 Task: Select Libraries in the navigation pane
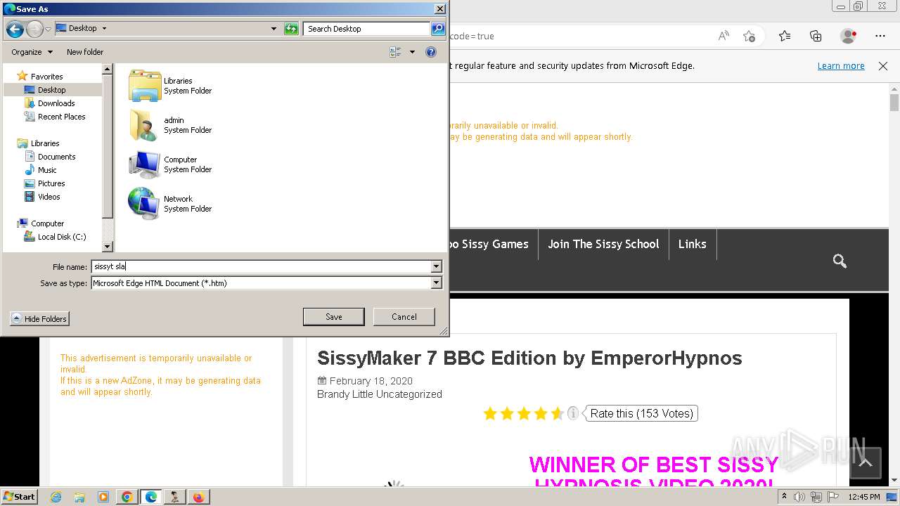point(45,143)
